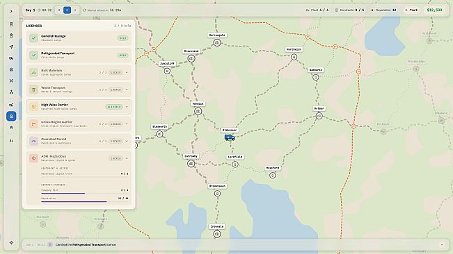Toggle play on the game clock

pos(67,10)
